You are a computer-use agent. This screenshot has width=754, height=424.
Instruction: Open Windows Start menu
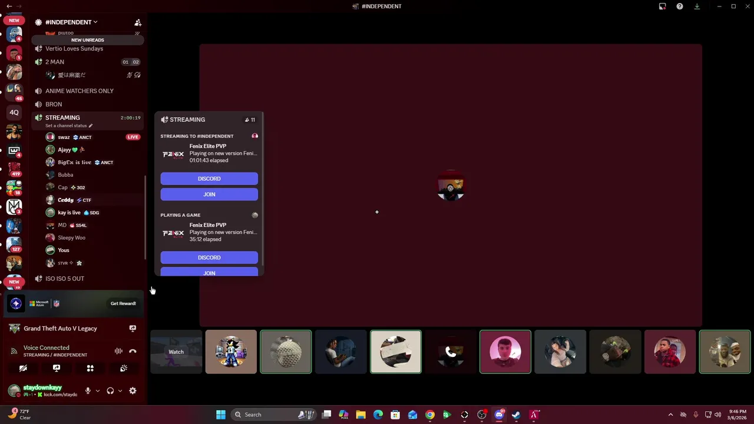pyautogui.click(x=221, y=415)
